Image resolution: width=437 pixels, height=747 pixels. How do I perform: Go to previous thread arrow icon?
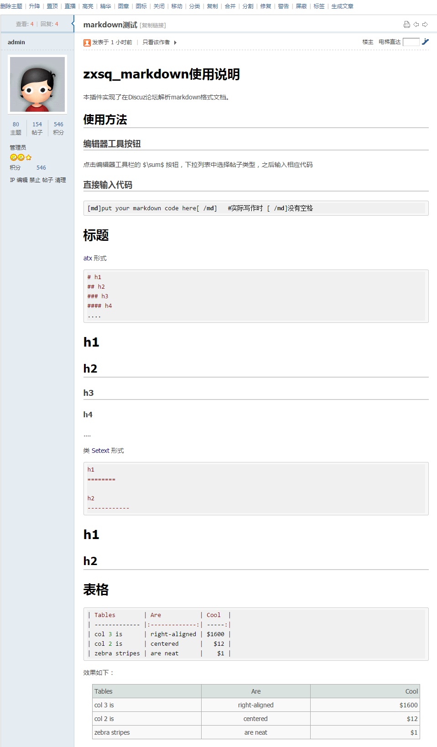416,25
